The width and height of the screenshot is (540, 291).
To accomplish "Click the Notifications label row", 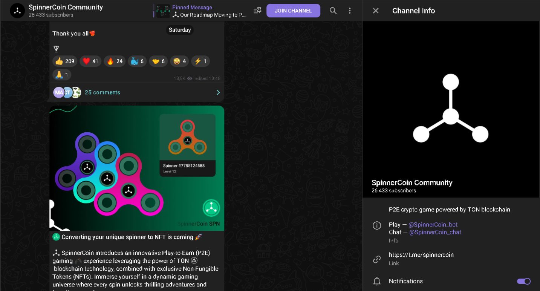I will click(x=451, y=281).
